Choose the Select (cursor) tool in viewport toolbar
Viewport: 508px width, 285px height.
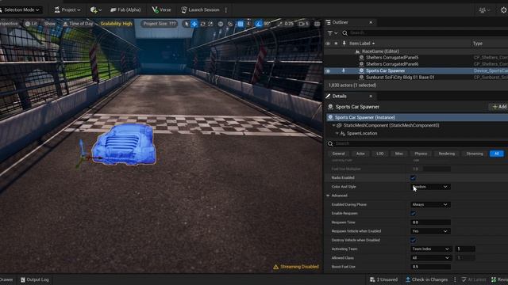(x=187, y=24)
